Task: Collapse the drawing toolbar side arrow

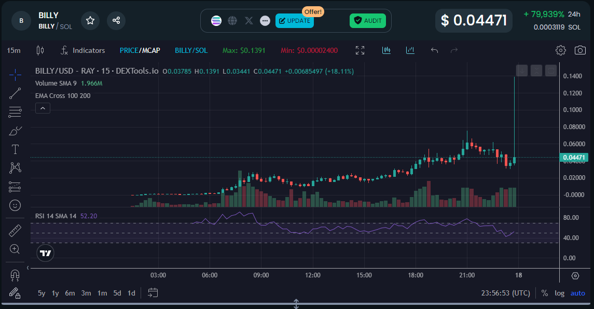Action: pos(27,268)
